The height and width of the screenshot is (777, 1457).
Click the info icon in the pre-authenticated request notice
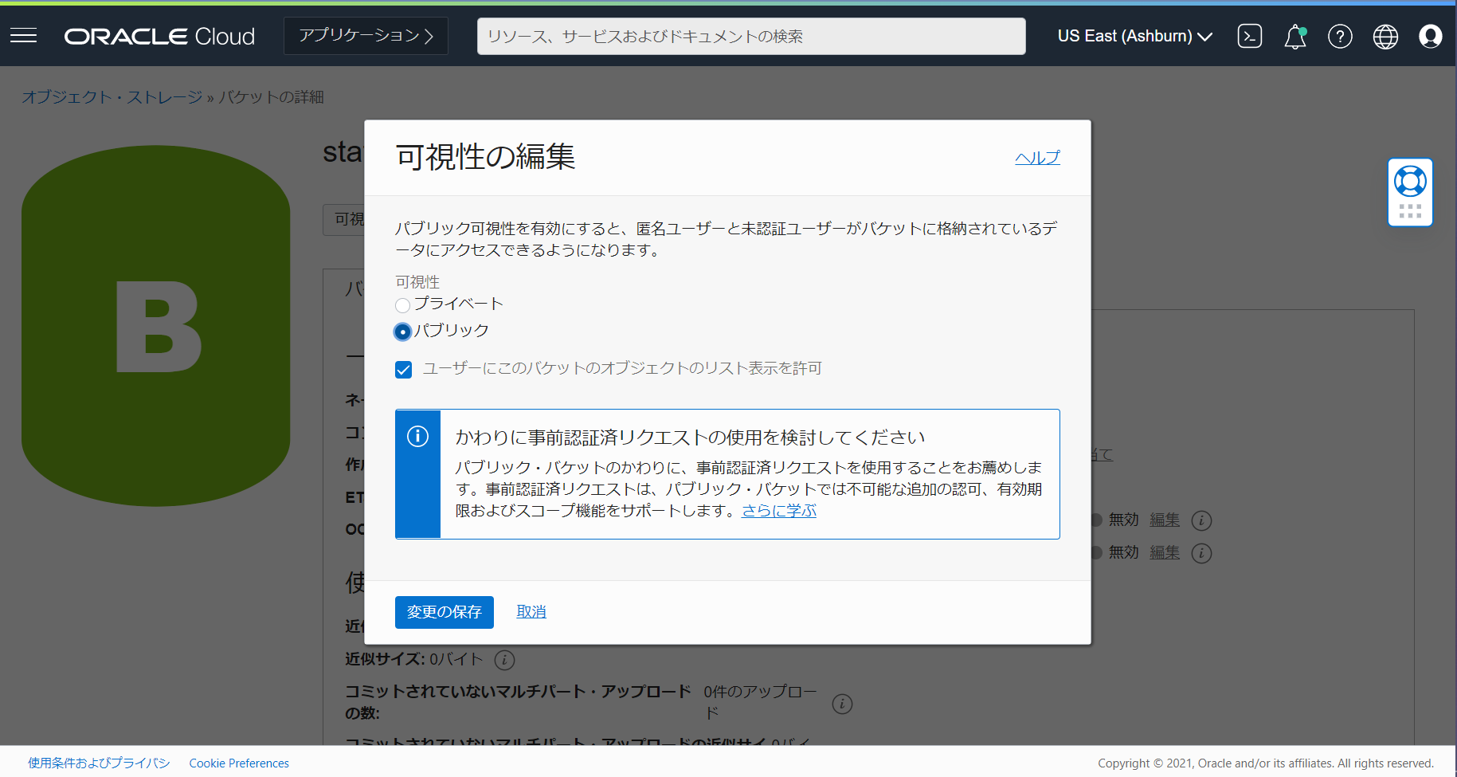pos(417,436)
